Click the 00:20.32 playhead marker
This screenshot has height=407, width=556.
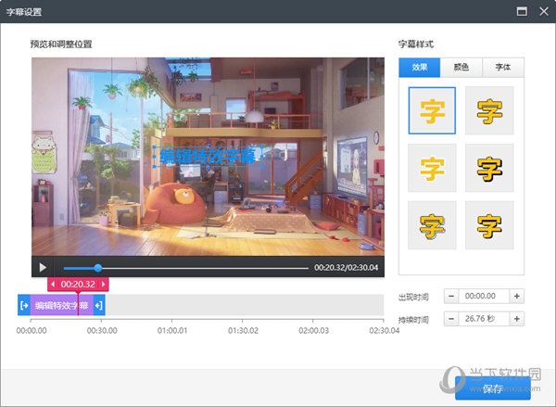pyautogui.click(x=78, y=285)
